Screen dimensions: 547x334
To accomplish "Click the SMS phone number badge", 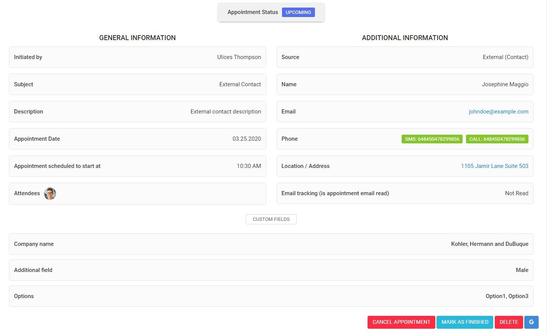I will click(x=432, y=139).
